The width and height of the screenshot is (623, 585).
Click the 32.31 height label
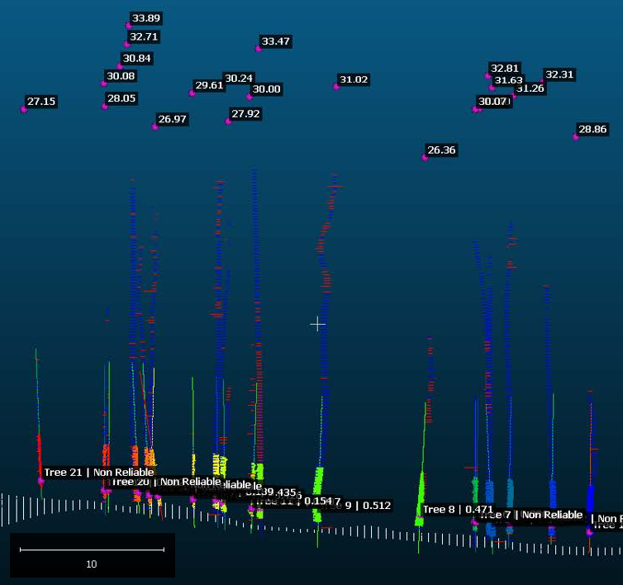coord(559,74)
